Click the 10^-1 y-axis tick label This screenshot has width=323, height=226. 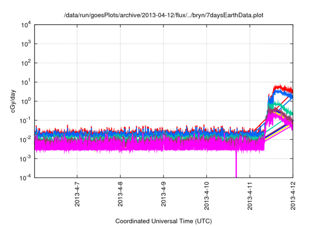[x=25, y=120]
